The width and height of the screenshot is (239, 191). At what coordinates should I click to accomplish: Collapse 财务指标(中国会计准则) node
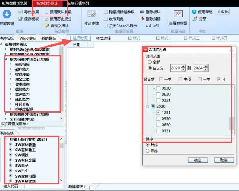[6, 59]
